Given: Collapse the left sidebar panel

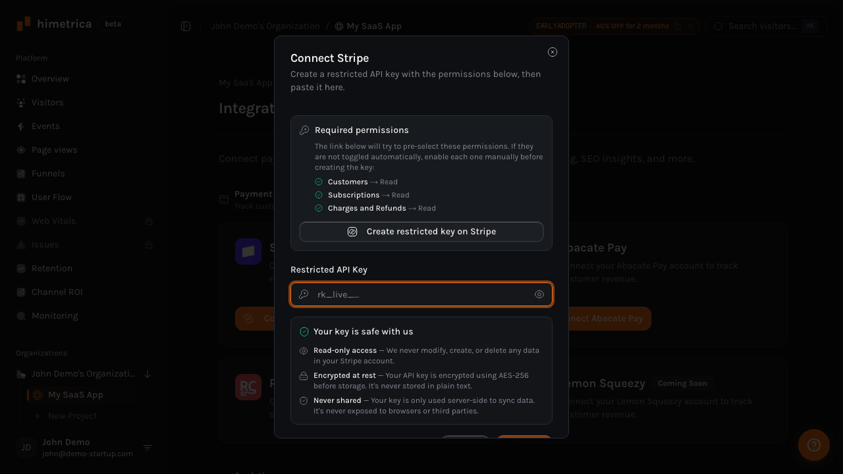Looking at the screenshot, I should pyautogui.click(x=186, y=26).
